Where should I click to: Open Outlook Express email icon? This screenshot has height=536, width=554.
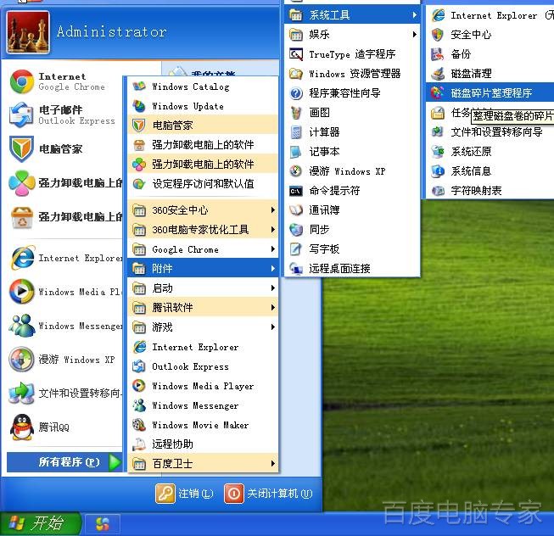22,114
